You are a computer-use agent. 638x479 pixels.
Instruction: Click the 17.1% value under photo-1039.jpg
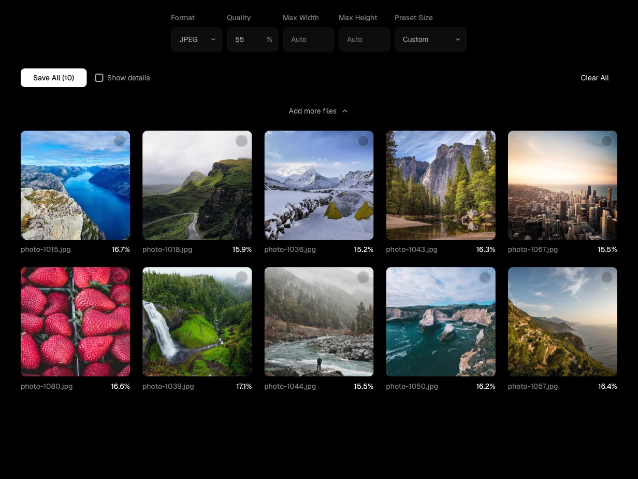click(x=244, y=386)
